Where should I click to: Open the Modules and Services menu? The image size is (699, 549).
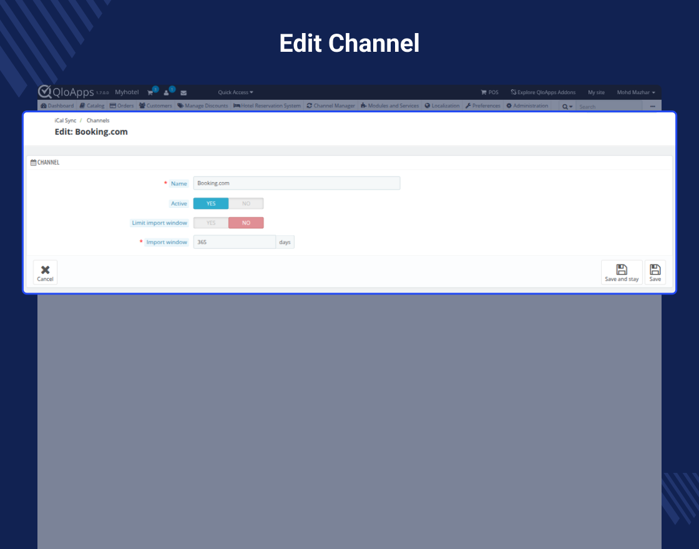[x=389, y=105]
